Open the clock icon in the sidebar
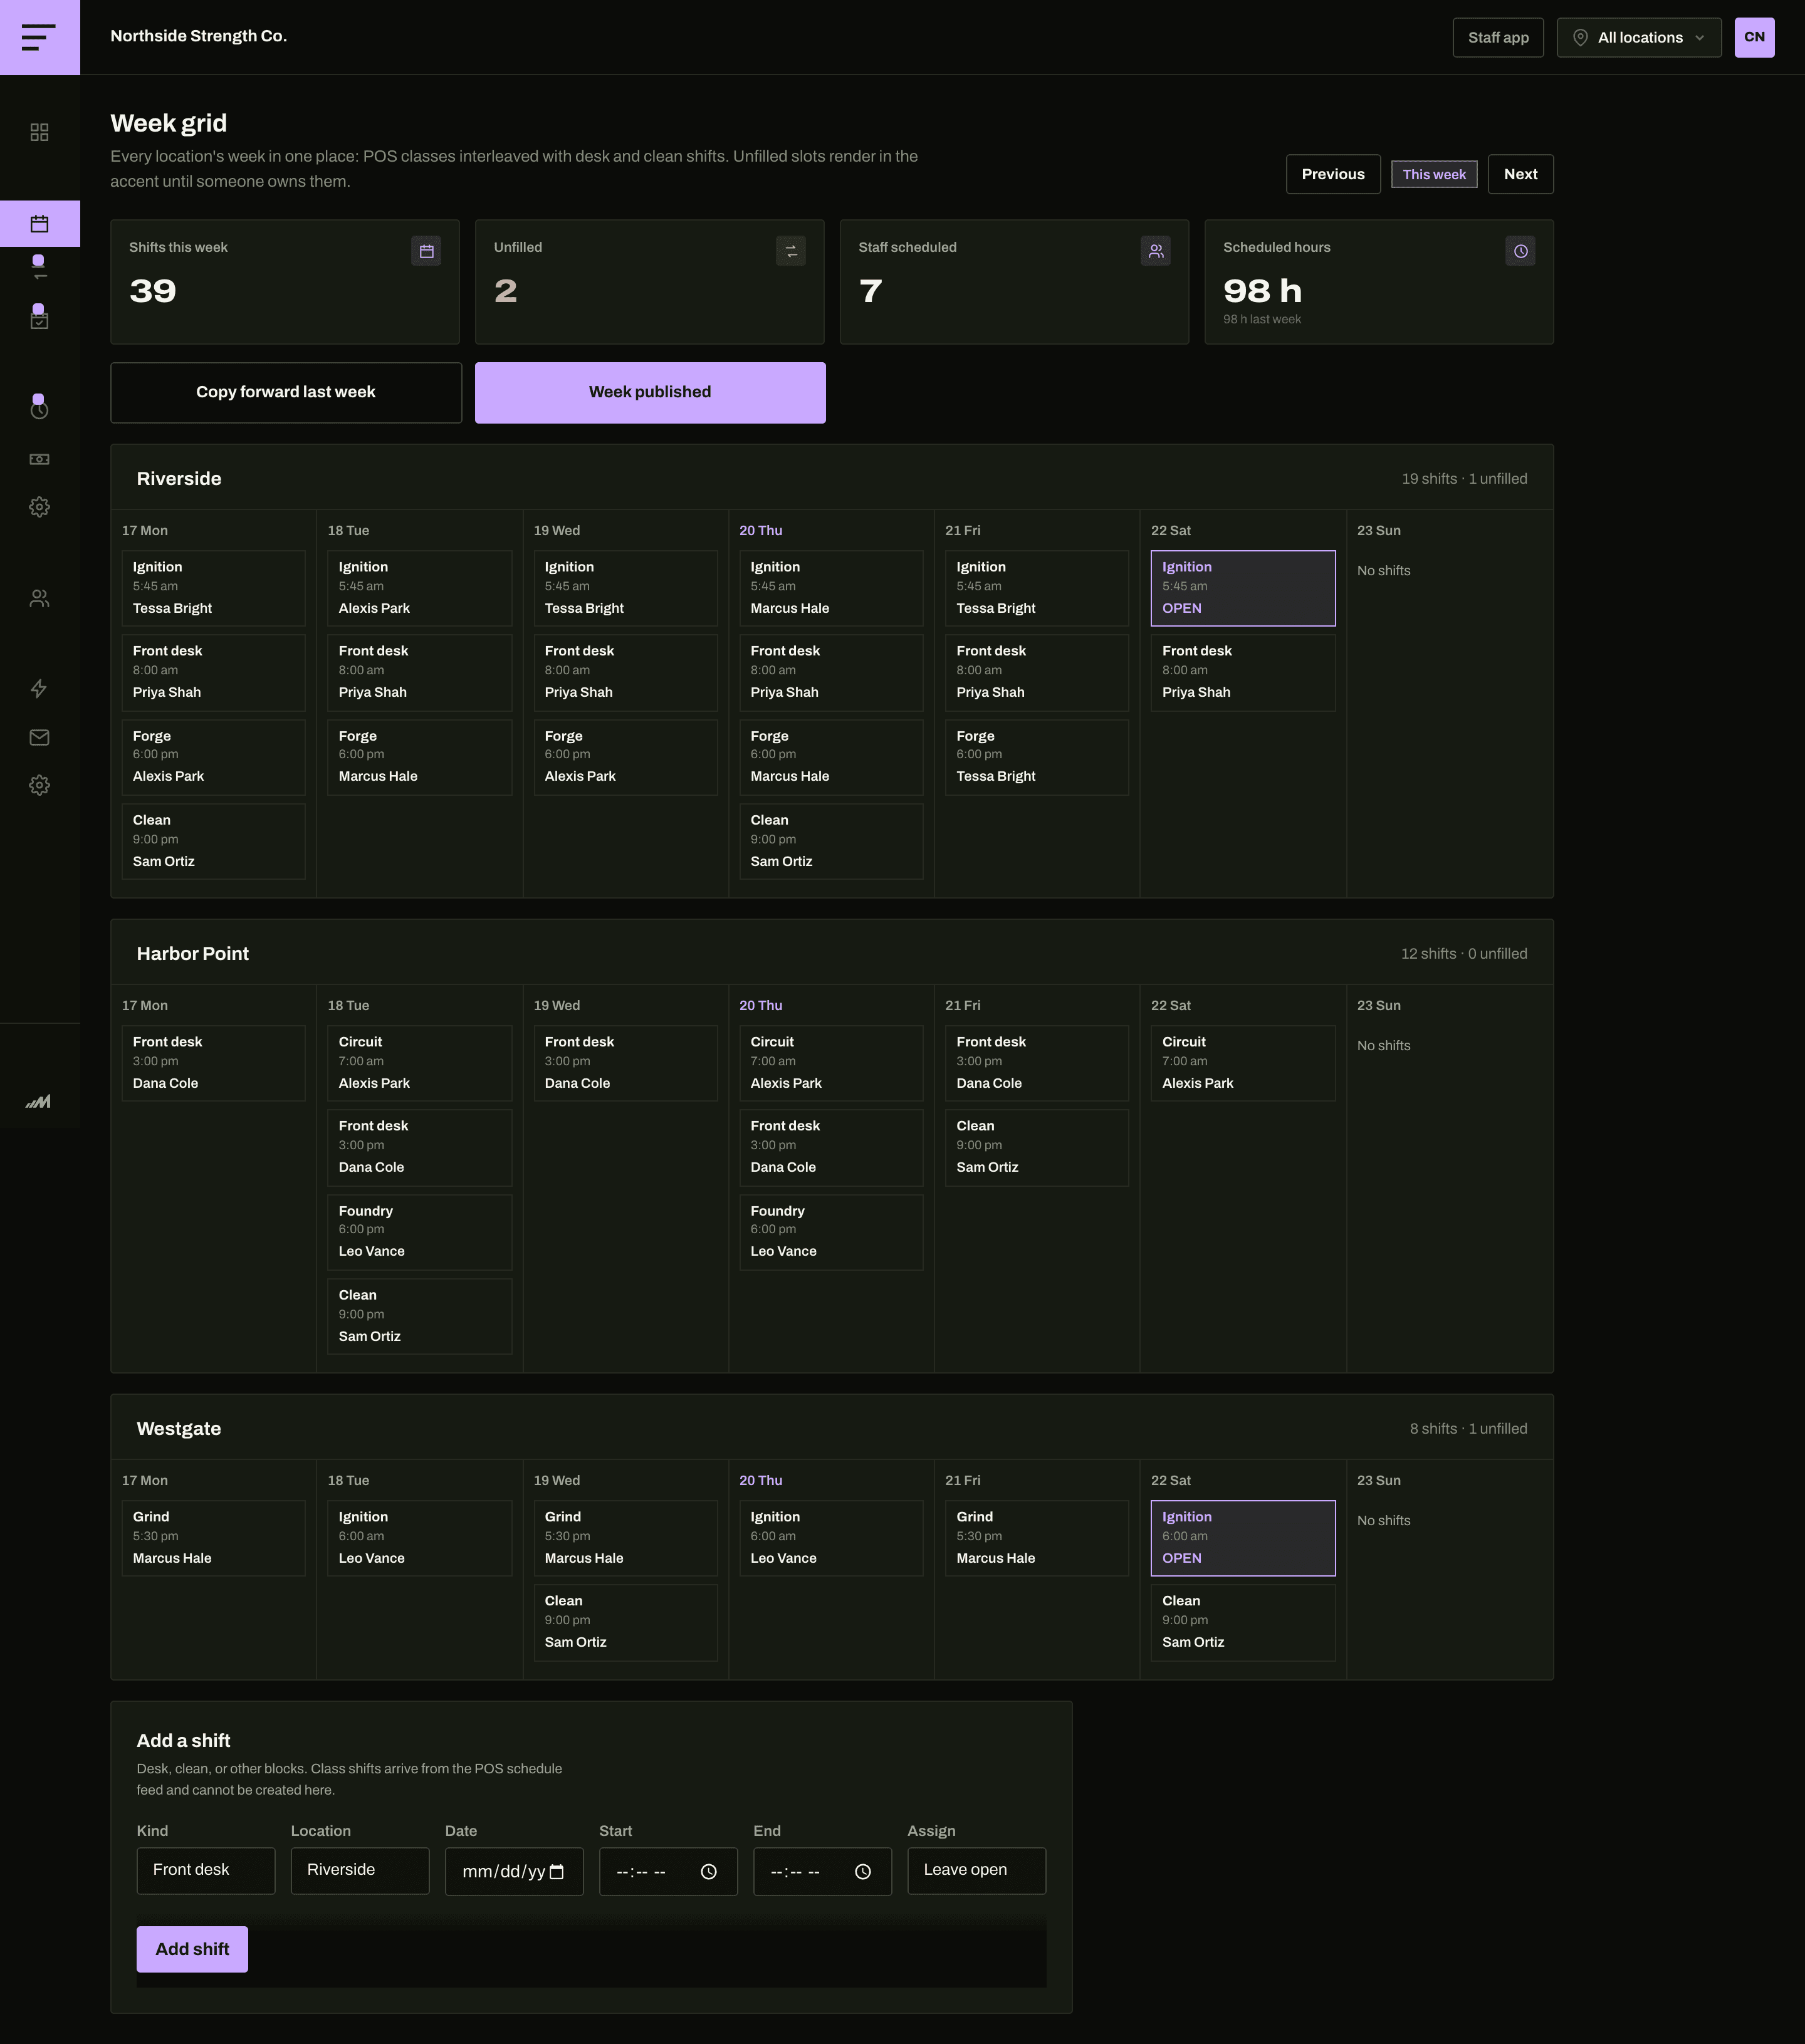This screenshot has height=2044, width=1805. click(x=39, y=409)
